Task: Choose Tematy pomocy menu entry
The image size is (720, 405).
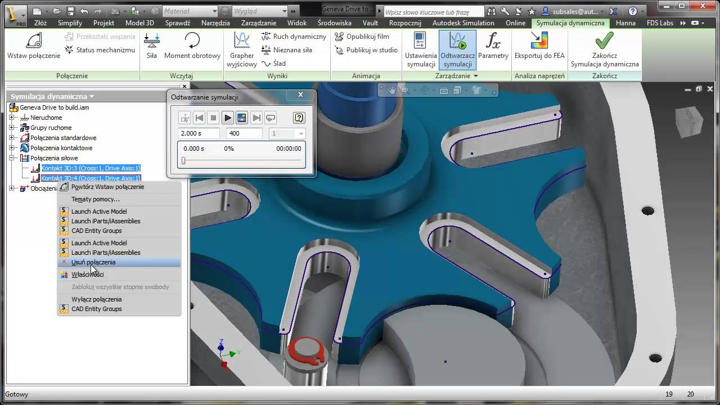Action: click(x=119, y=199)
